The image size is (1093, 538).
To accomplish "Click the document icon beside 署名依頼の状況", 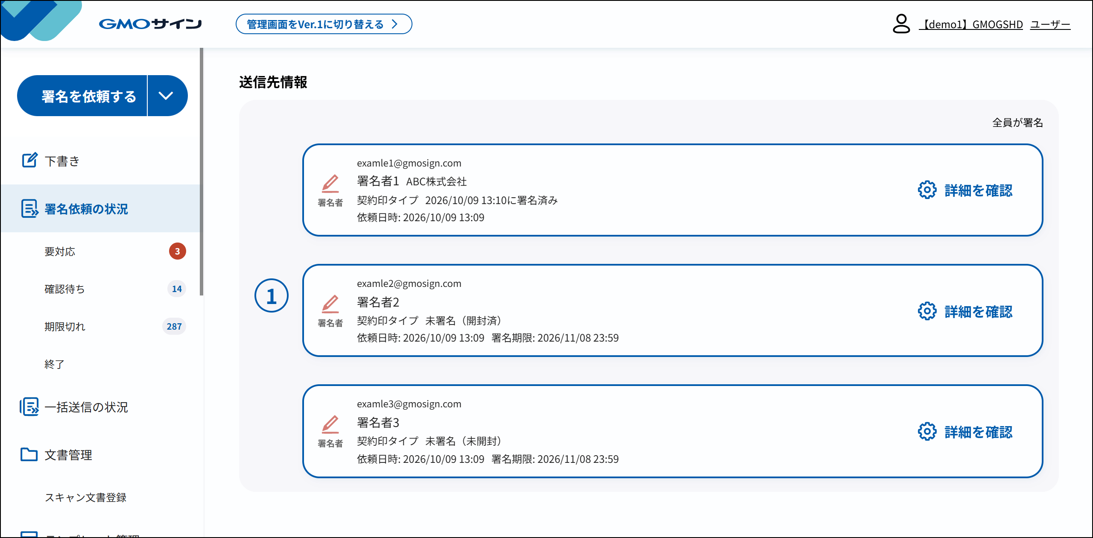I will (x=30, y=209).
